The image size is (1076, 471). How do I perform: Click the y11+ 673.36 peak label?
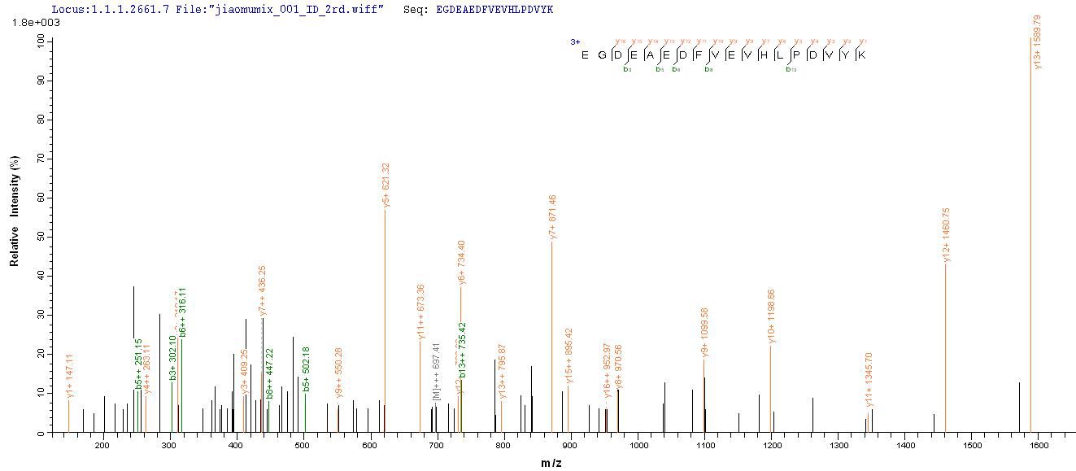pos(421,312)
